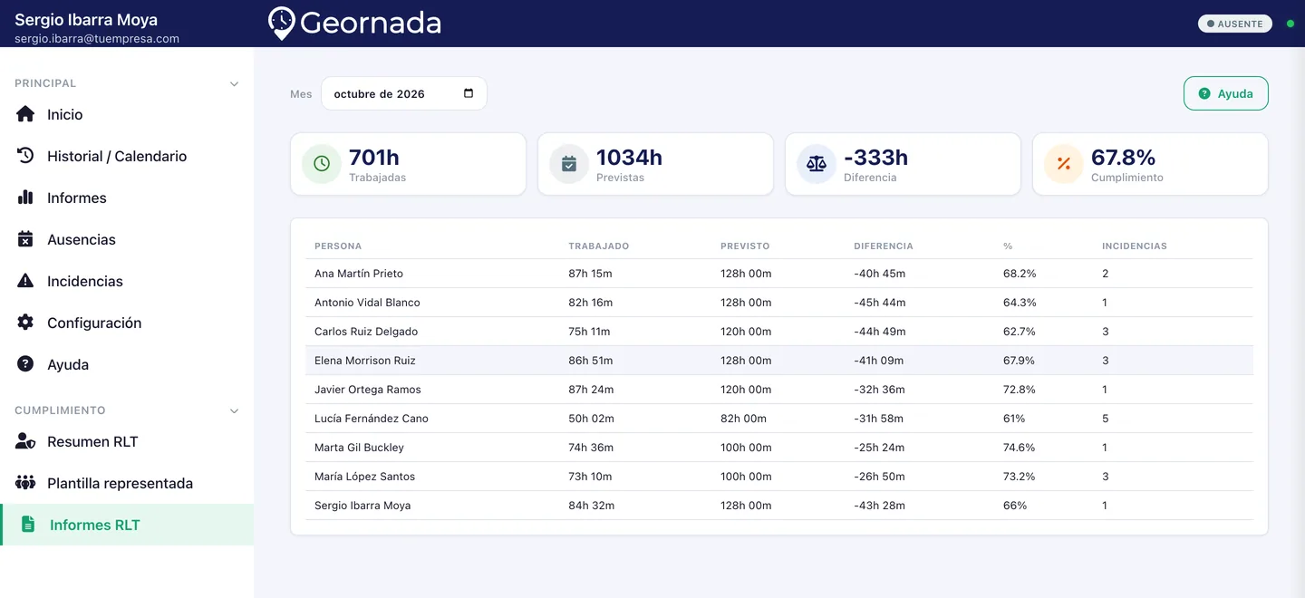Image resolution: width=1305 pixels, height=598 pixels.
Task: Click the Plantilla representada people icon
Action: [x=25, y=483]
